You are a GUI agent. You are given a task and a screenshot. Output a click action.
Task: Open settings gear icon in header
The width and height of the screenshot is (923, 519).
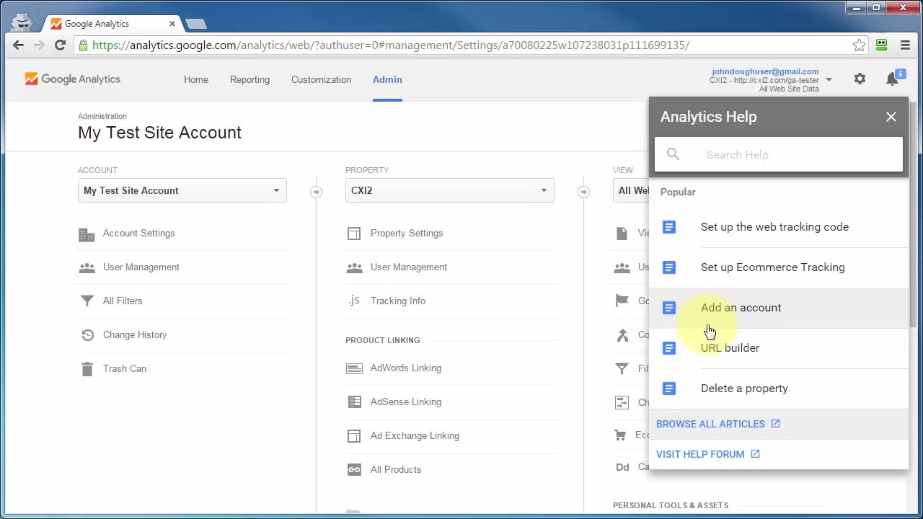click(860, 79)
